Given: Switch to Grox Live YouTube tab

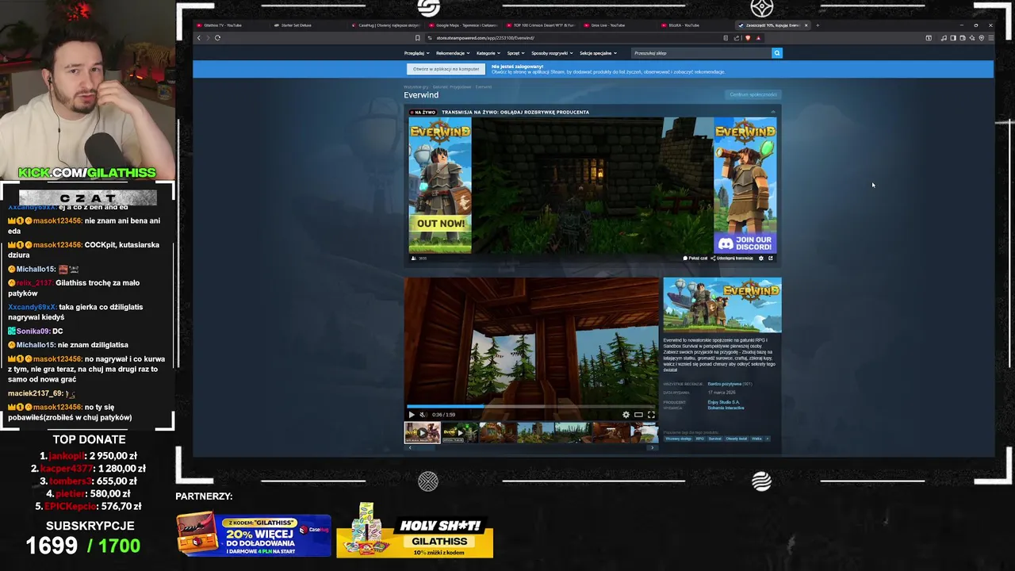Looking at the screenshot, I should tap(619, 25).
